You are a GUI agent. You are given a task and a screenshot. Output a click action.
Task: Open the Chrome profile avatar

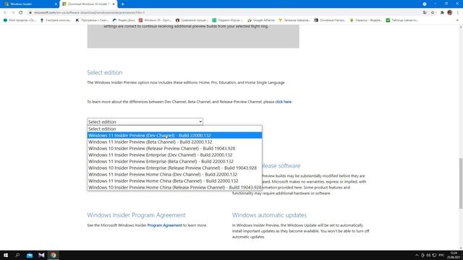[450, 13]
